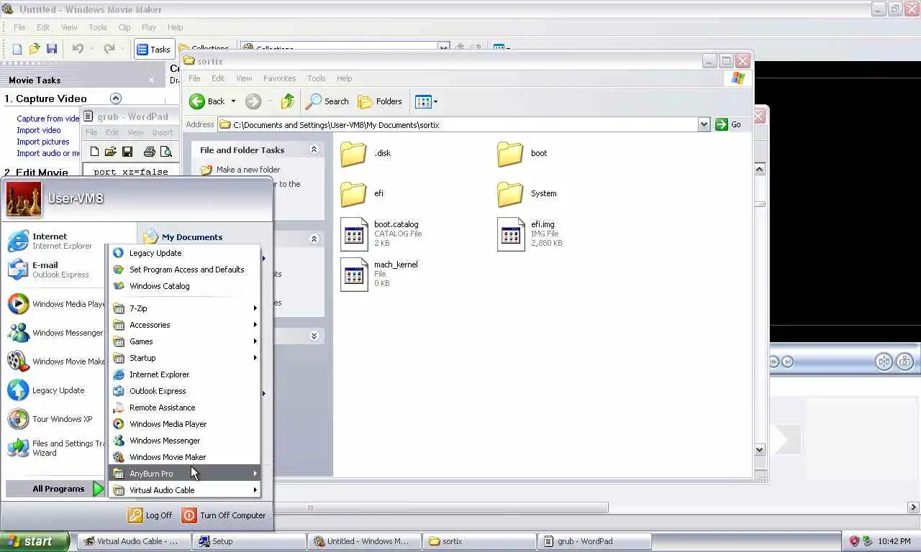
Task: Expand the Virtual Audio Cable submenu
Action: [184, 490]
